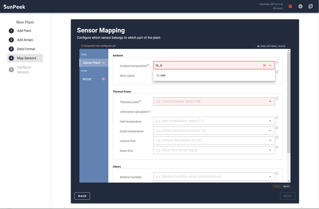This screenshot has width=319, height=209.
Task: Select Demo Plant component
Action: click(94, 63)
